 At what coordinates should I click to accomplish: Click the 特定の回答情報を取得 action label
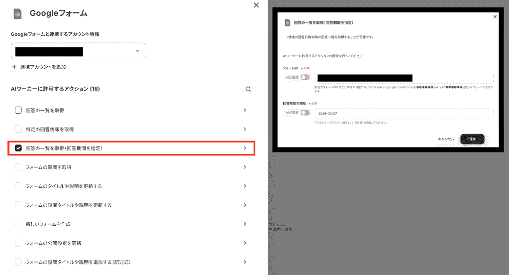(50, 129)
